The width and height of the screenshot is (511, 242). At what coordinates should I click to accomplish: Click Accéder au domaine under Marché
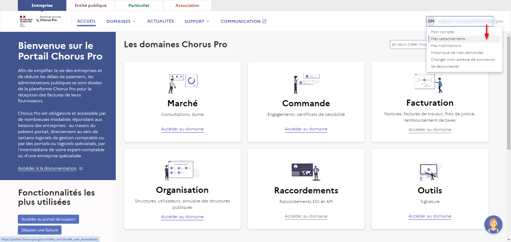click(182, 129)
